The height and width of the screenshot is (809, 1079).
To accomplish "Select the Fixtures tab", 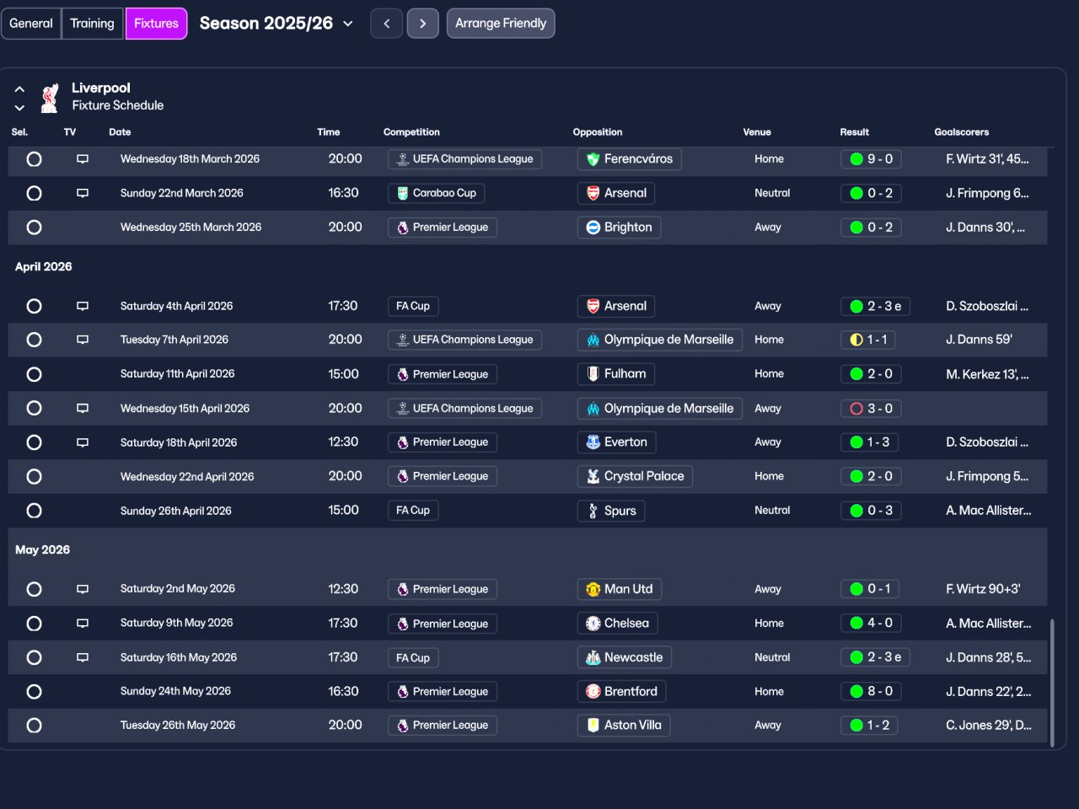I will [x=157, y=24].
